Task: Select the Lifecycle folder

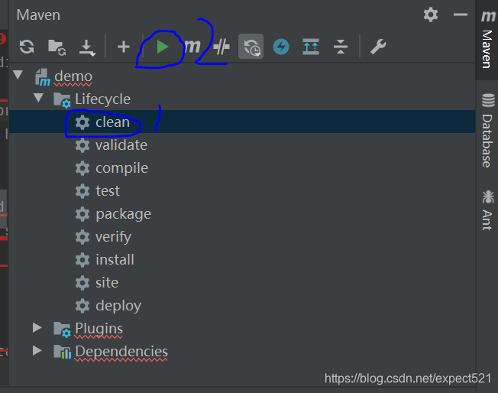Action: click(102, 99)
